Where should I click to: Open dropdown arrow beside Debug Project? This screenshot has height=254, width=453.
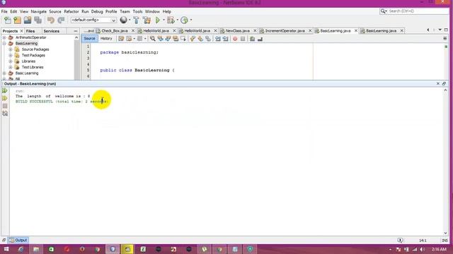[x=177, y=20]
